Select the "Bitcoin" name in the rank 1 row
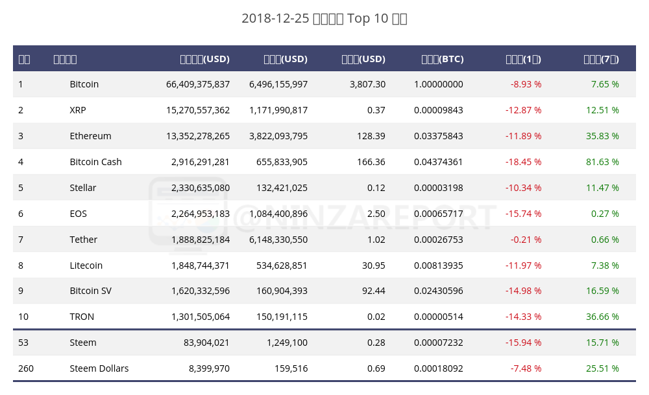Viewport: 649px width, 395px height. tap(84, 84)
